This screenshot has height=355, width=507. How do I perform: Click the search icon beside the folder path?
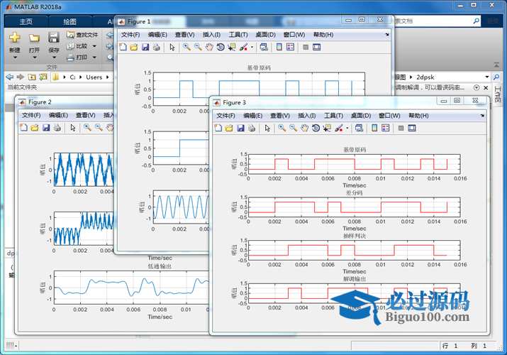point(496,77)
